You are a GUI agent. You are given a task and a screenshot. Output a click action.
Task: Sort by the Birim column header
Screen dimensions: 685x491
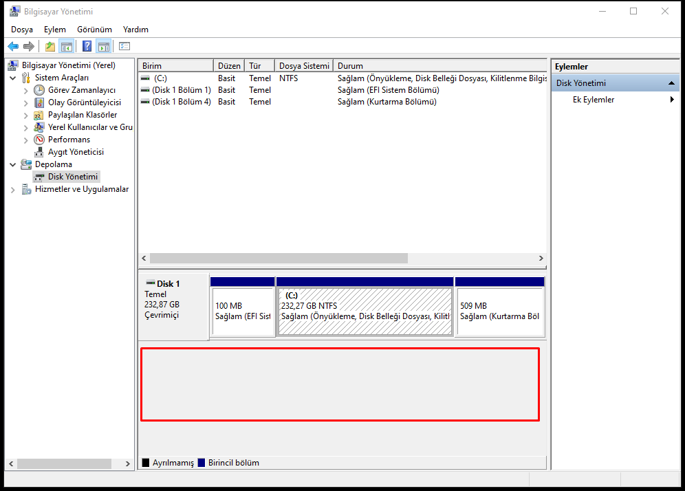[175, 65]
